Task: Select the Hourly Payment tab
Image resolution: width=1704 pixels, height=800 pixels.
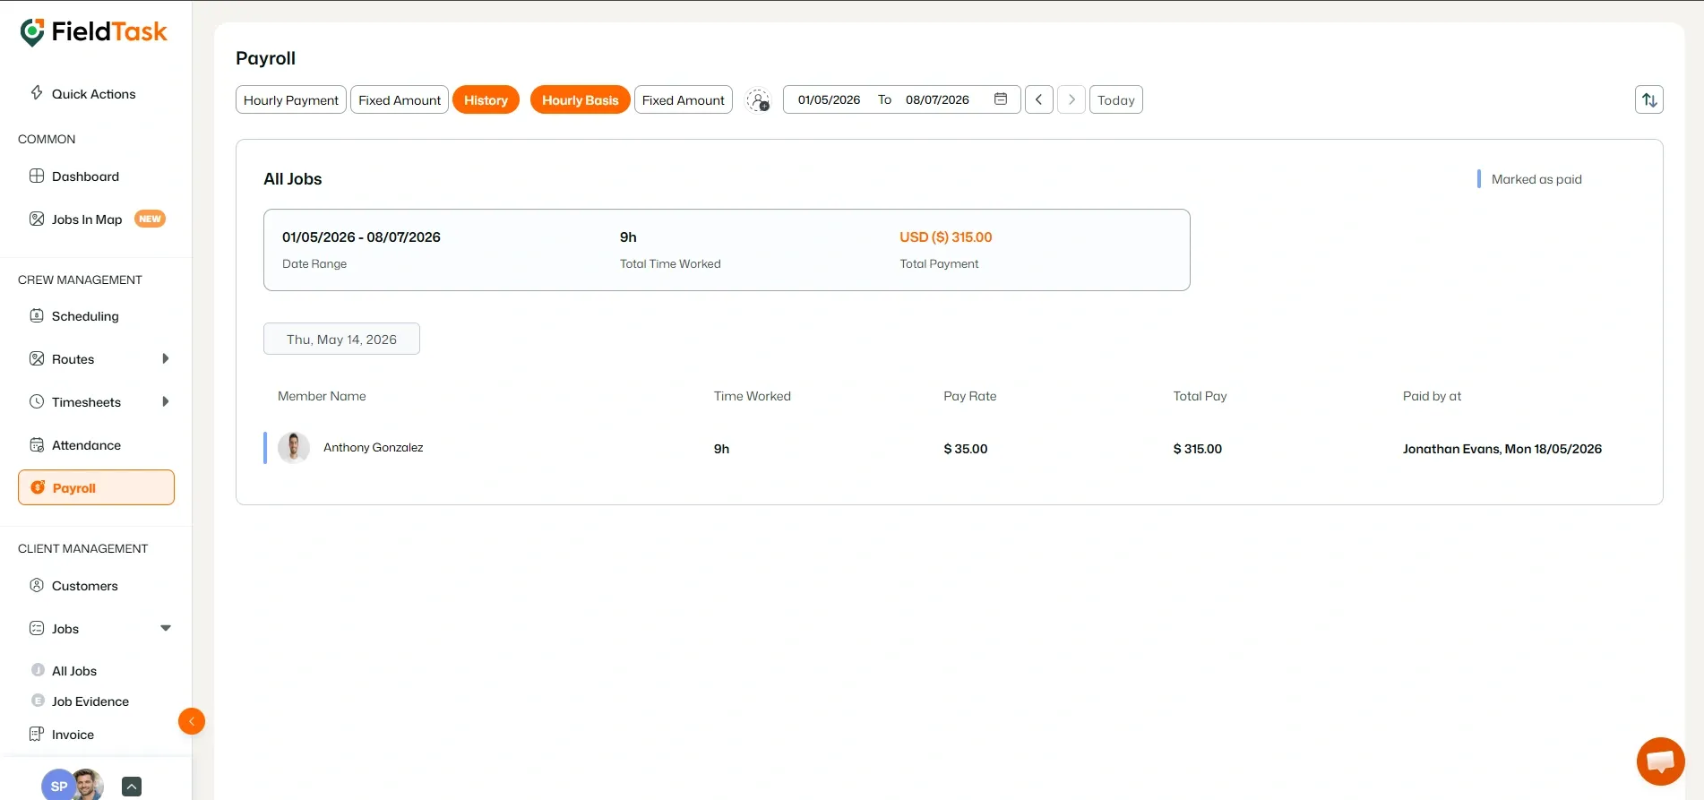Action: [x=291, y=99]
